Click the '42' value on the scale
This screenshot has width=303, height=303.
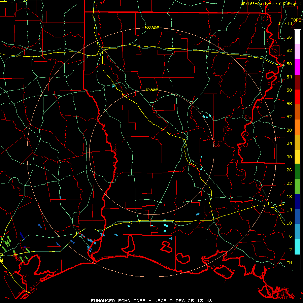click(x=289, y=116)
